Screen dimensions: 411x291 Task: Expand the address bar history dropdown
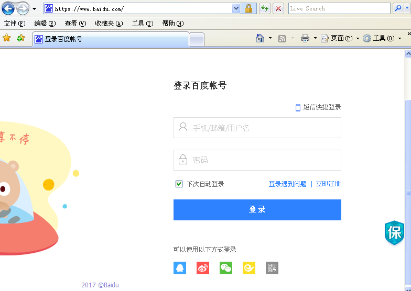point(236,8)
